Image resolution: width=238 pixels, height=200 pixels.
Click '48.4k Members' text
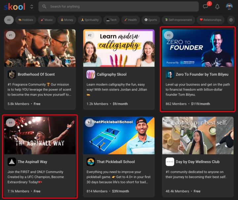pyautogui.click(x=177, y=191)
